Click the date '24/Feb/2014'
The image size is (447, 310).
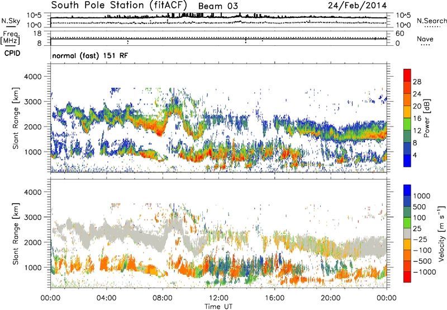coord(357,5)
